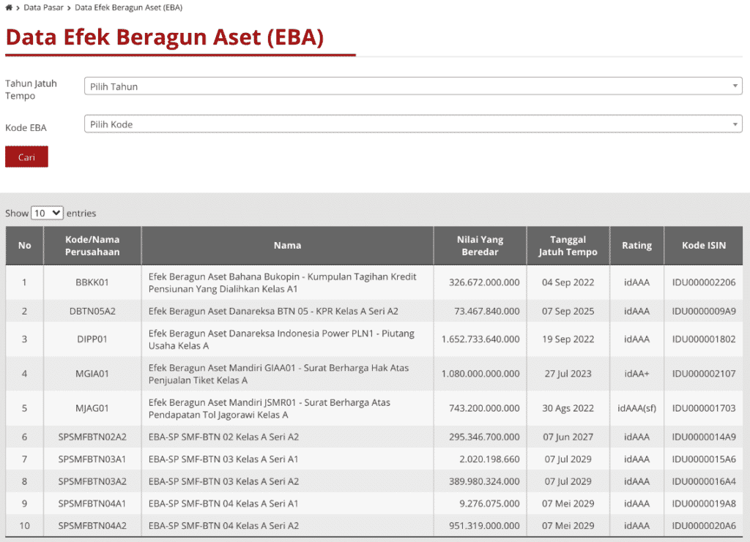Open the Pilih Tahun dropdown arrow
This screenshot has width=750, height=542.
[734, 86]
